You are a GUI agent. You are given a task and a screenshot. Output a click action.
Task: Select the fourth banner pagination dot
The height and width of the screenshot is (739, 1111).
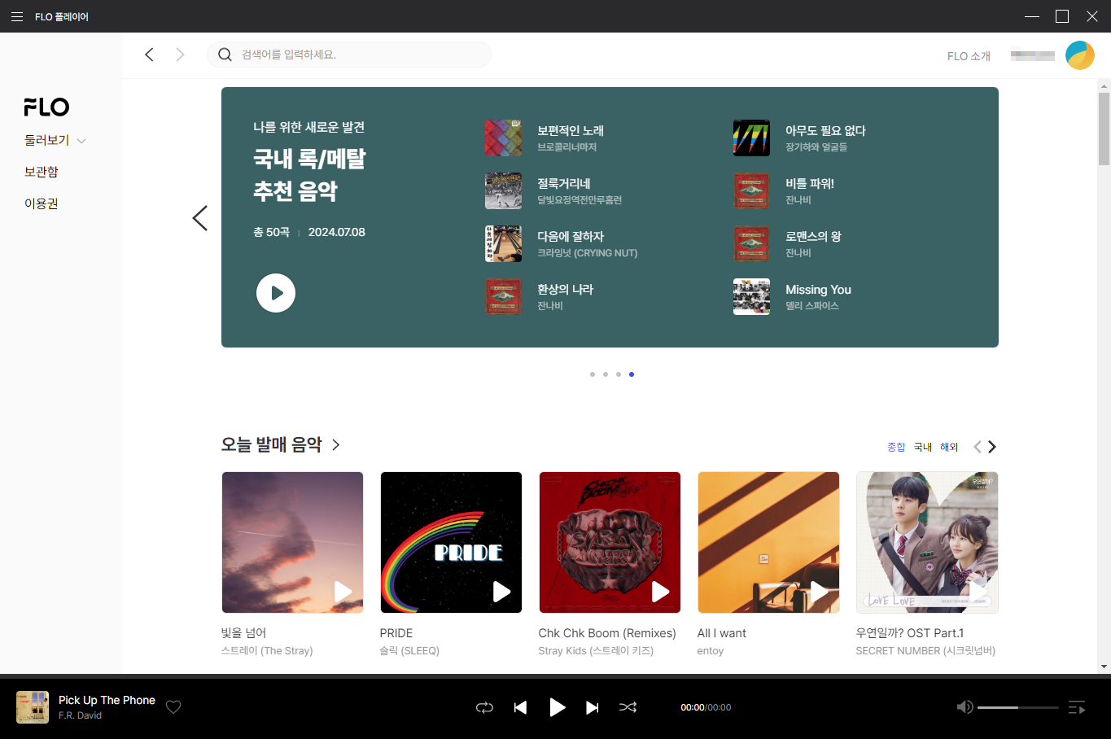632,374
